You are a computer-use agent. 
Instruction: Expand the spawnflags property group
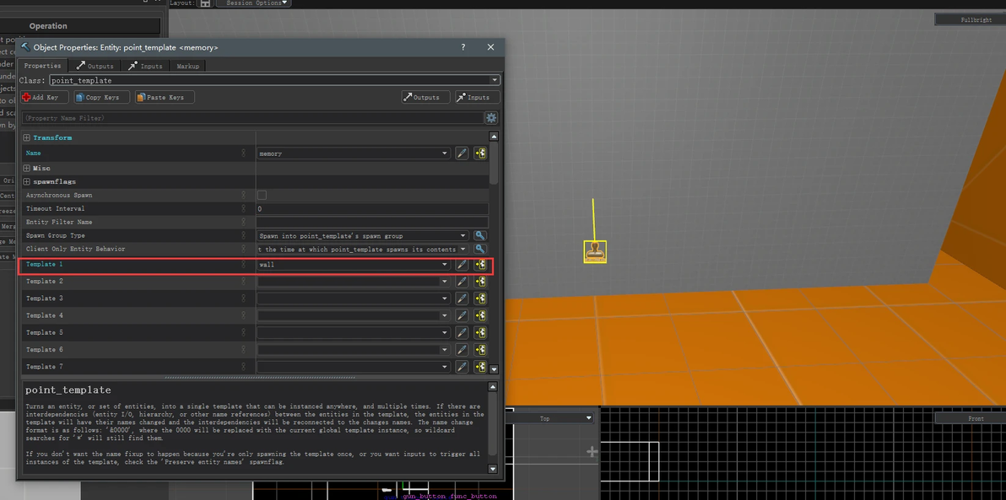pos(27,181)
